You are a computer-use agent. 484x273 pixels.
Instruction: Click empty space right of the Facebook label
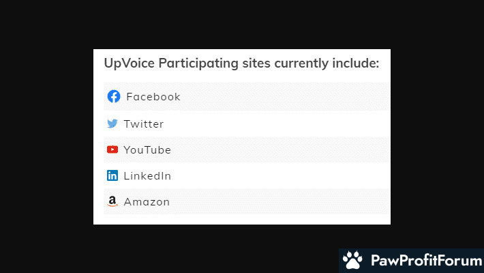[x=286, y=97]
